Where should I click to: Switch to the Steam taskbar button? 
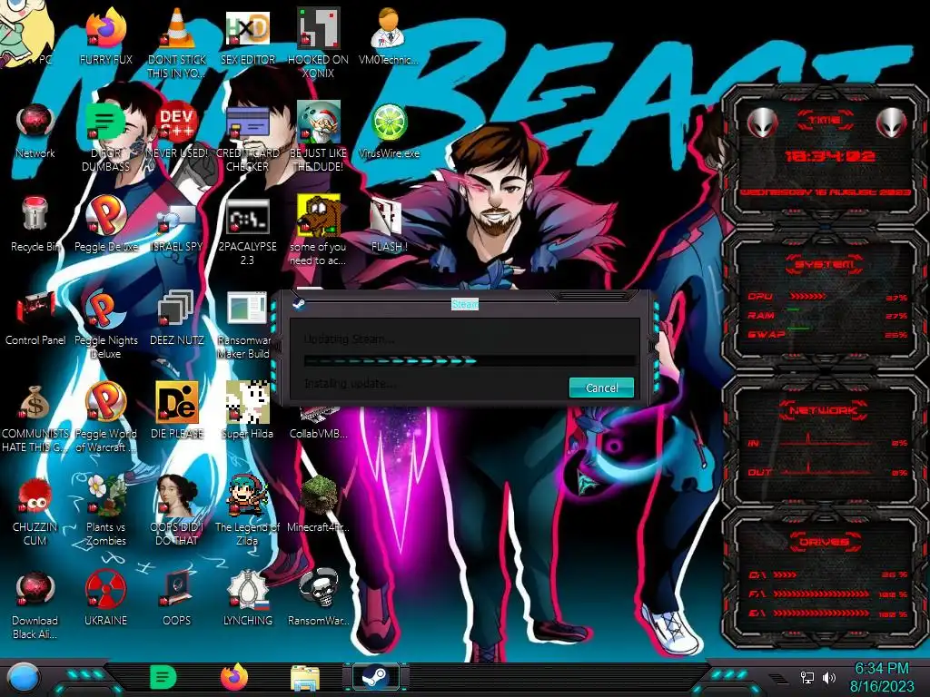376,677
